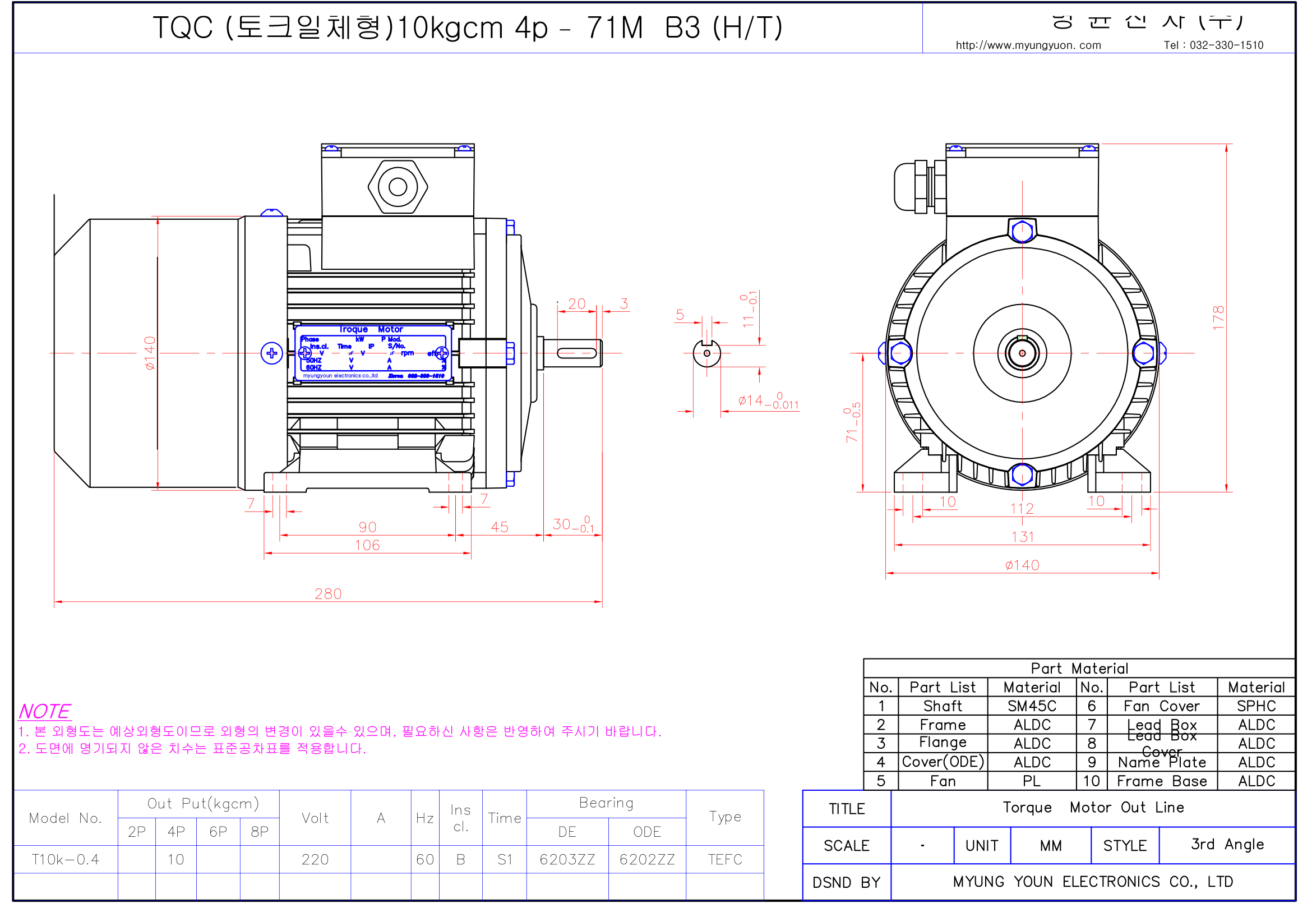Select the shaft length dimension '30' with -0.1 tolerance
Viewport: 1298px width, 903px height.
pos(573,524)
